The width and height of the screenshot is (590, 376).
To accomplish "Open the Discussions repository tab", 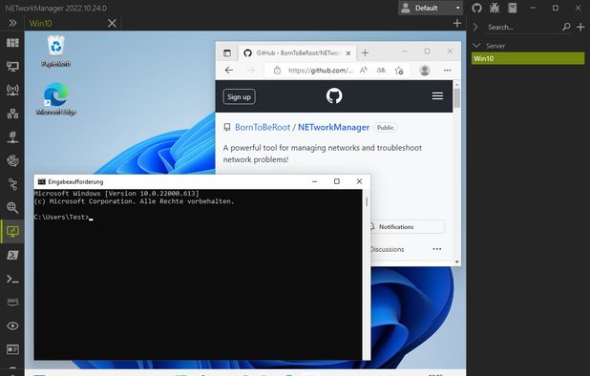I will 388,249.
